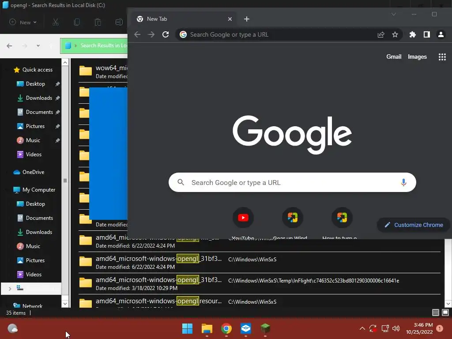
Task: Open the tab search chevron in Chrome
Action: (x=393, y=14)
